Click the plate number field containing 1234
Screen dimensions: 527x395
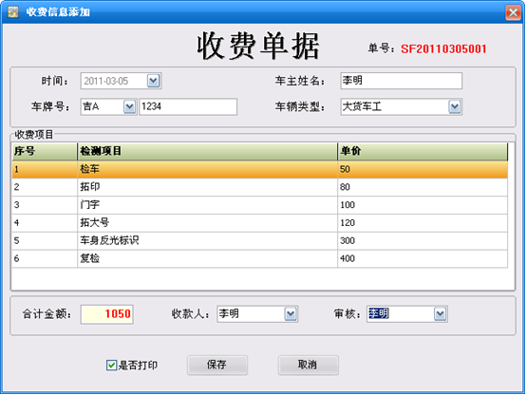click(x=188, y=107)
